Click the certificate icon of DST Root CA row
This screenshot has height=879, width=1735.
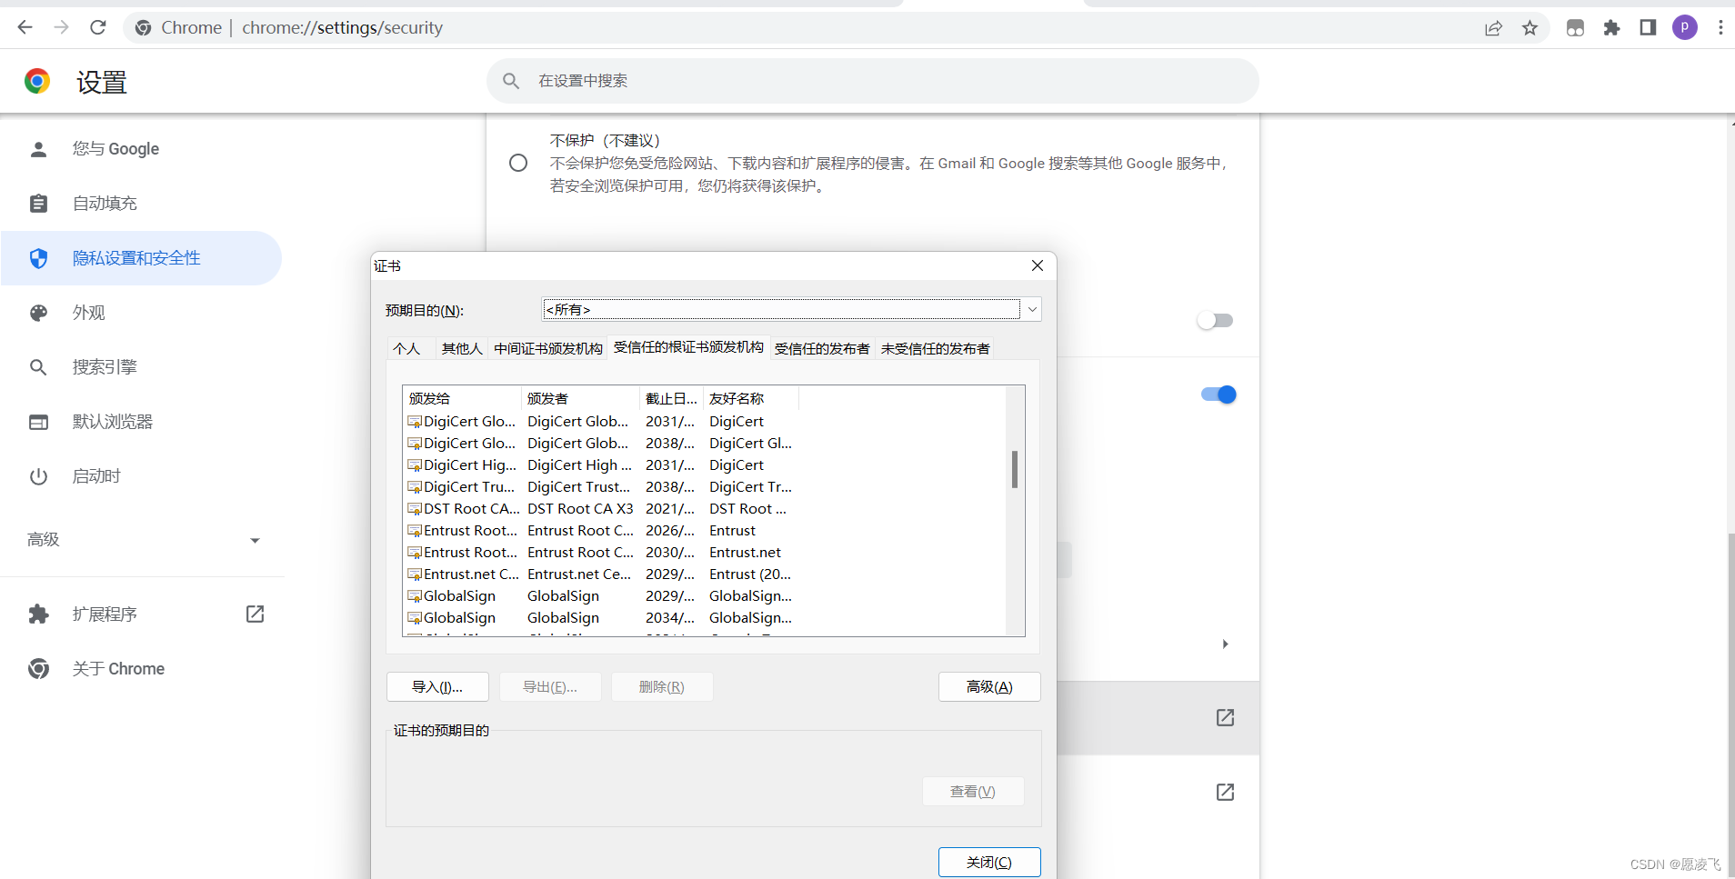(x=415, y=509)
